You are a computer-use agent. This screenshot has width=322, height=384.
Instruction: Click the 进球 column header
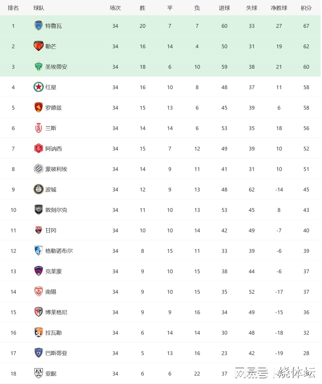point(224,8)
